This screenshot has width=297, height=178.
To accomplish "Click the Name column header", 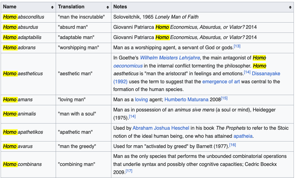I will coord(28,7).
